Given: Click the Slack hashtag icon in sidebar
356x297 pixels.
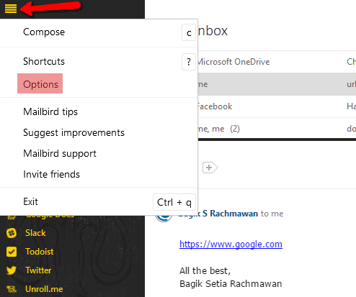Looking at the screenshot, I should (12, 233).
